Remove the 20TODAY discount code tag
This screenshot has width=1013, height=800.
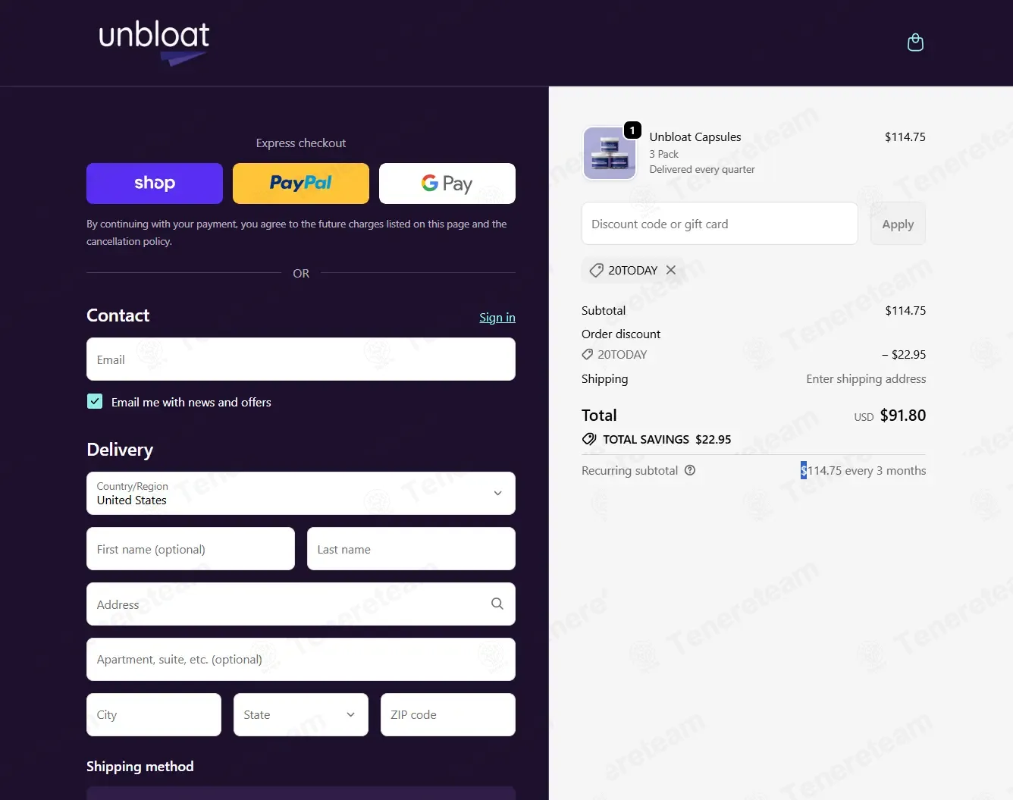coord(671,270)
